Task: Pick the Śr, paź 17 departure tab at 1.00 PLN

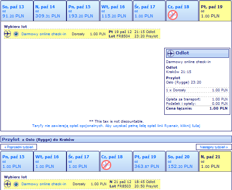Action: pos(149,11)
